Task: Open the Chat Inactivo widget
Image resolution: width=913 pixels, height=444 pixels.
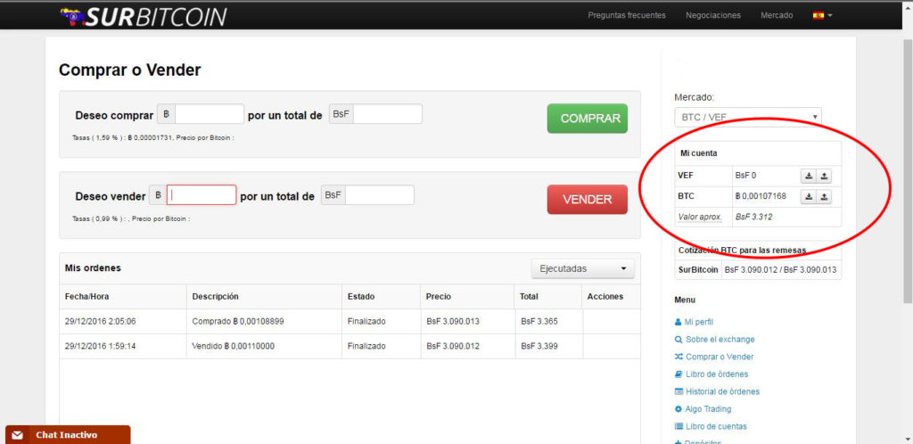Action: pos(68,435)
